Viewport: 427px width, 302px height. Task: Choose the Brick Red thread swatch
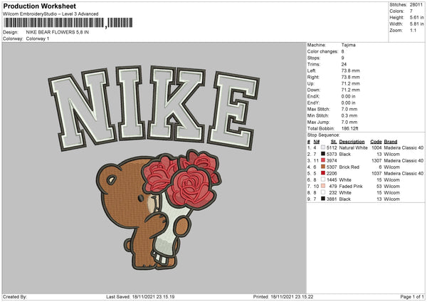click(x=323, y=167)
